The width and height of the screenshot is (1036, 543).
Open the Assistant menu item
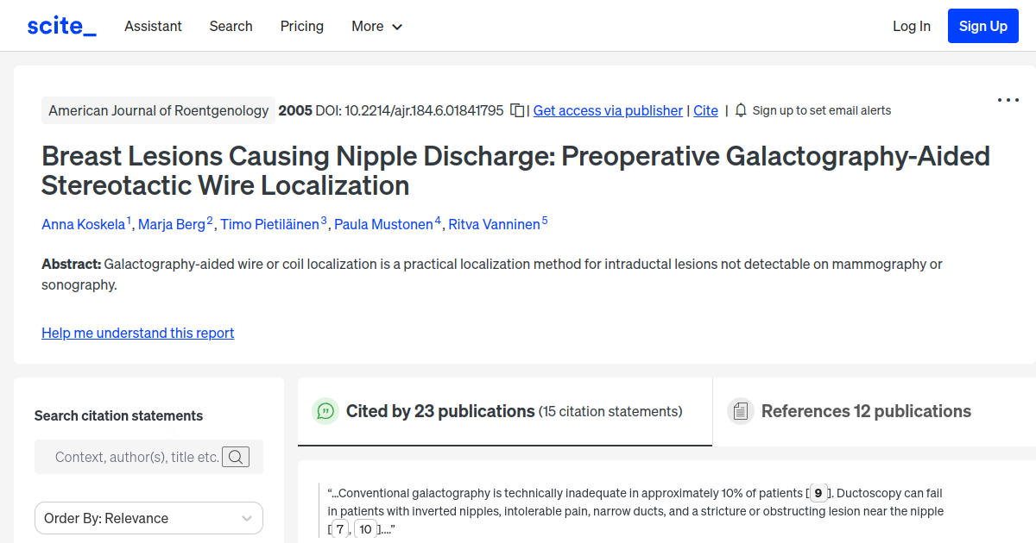click(153, 26)
